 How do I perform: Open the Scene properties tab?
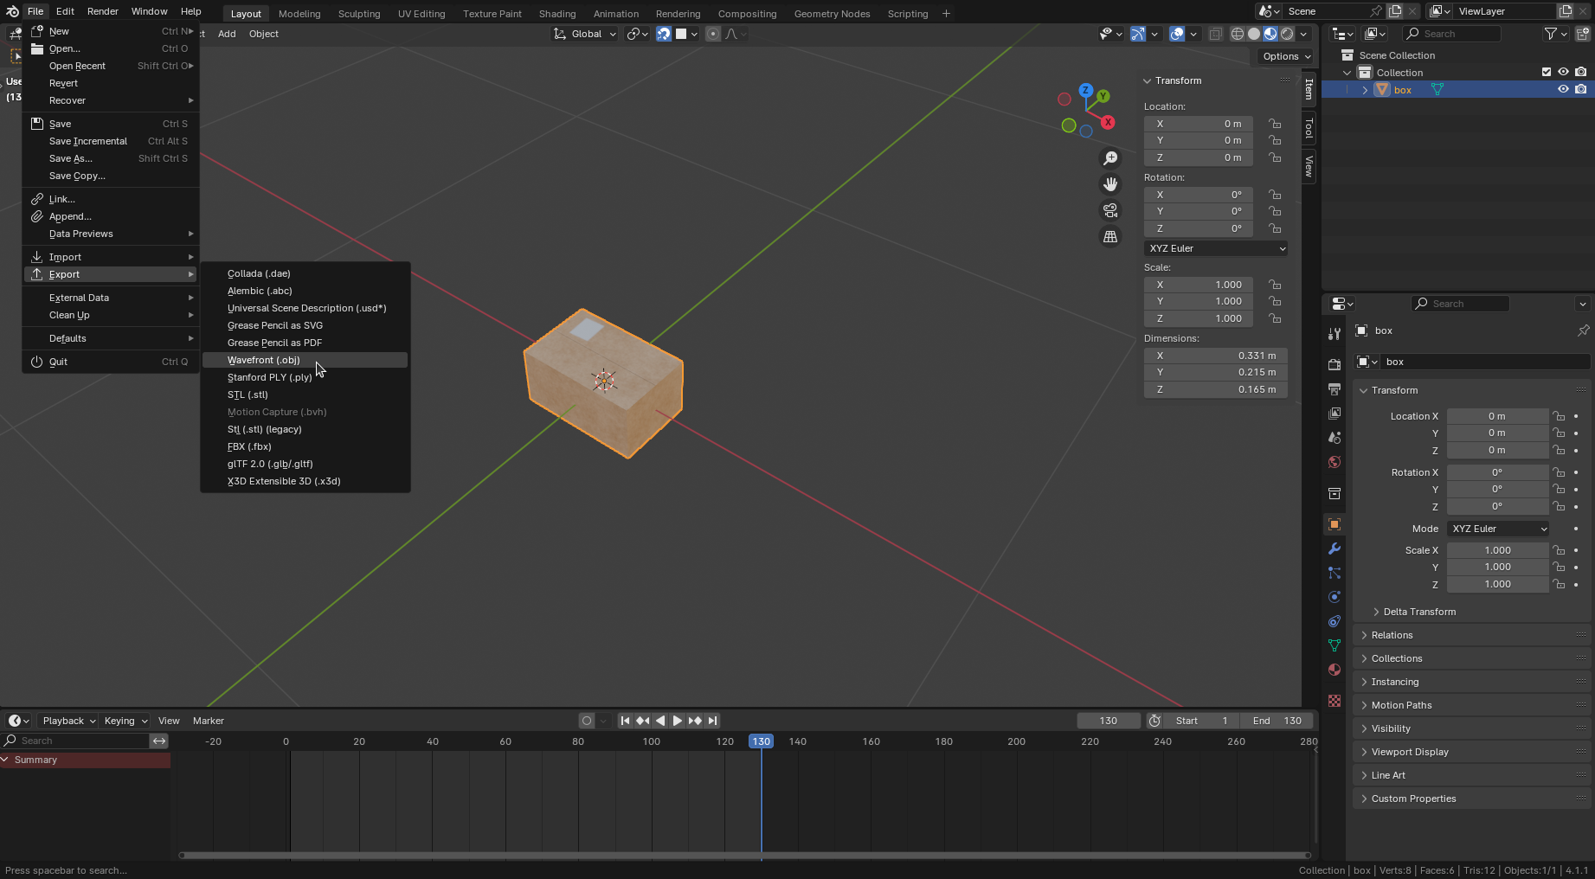pyautogui.click(x=1335, y=438)
